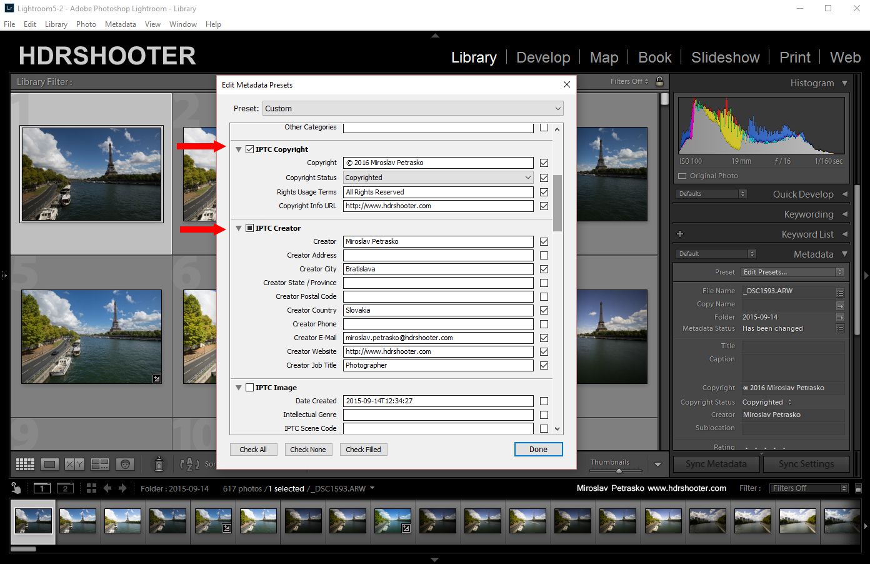Toggle the IPTC Copyright group checkbox
870x564 pixels.
tap(250, 149)
